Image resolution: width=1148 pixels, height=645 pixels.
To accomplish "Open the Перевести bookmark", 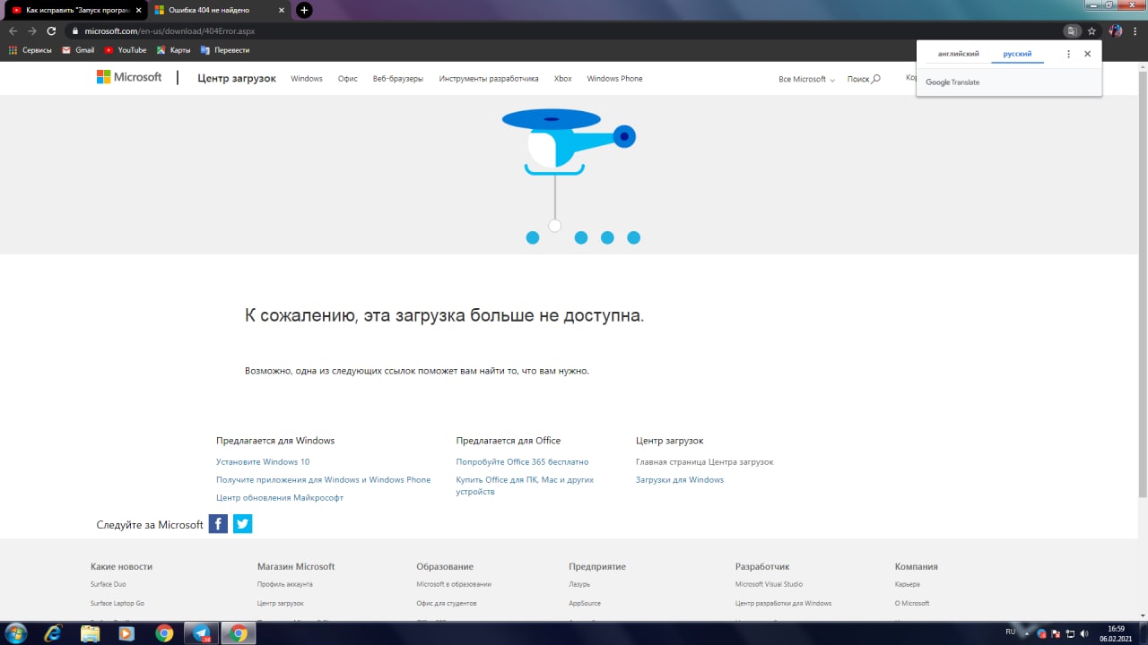I will tap(225, 50).
